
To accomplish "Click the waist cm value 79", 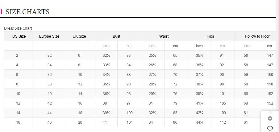I will [175, 103].
